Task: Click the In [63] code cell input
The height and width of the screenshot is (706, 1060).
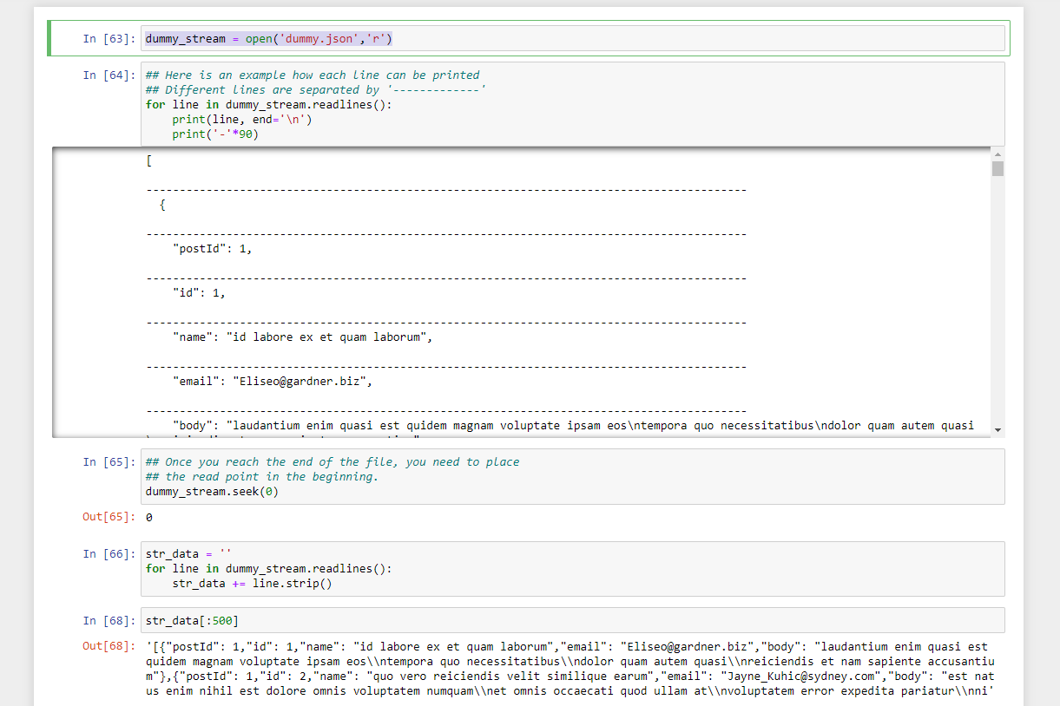Action: coord(572,38)
